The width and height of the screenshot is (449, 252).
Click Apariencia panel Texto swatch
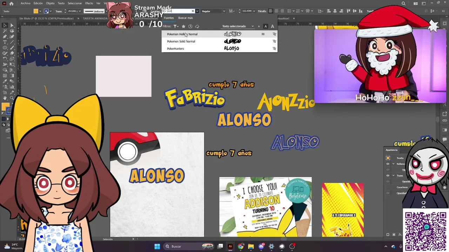(388, 158)
